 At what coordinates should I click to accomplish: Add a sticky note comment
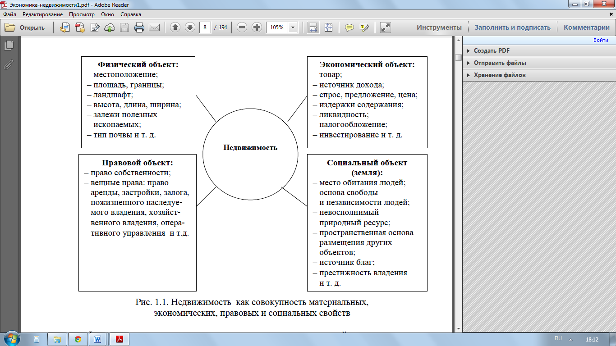(349, 27)
